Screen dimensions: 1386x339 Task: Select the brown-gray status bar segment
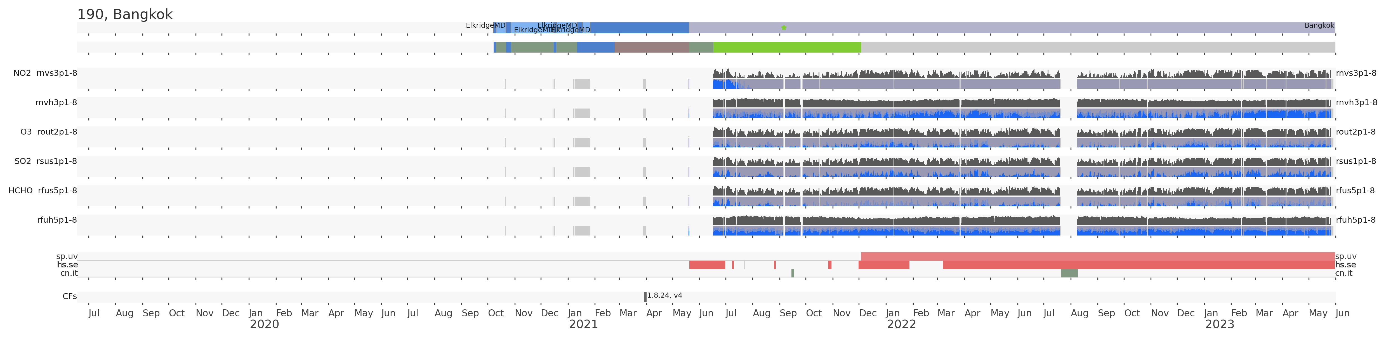[x=652, y=47]
